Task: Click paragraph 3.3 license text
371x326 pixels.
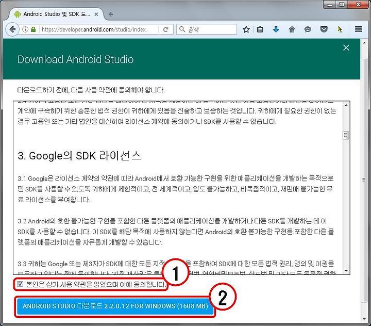Action: point(176,267)
